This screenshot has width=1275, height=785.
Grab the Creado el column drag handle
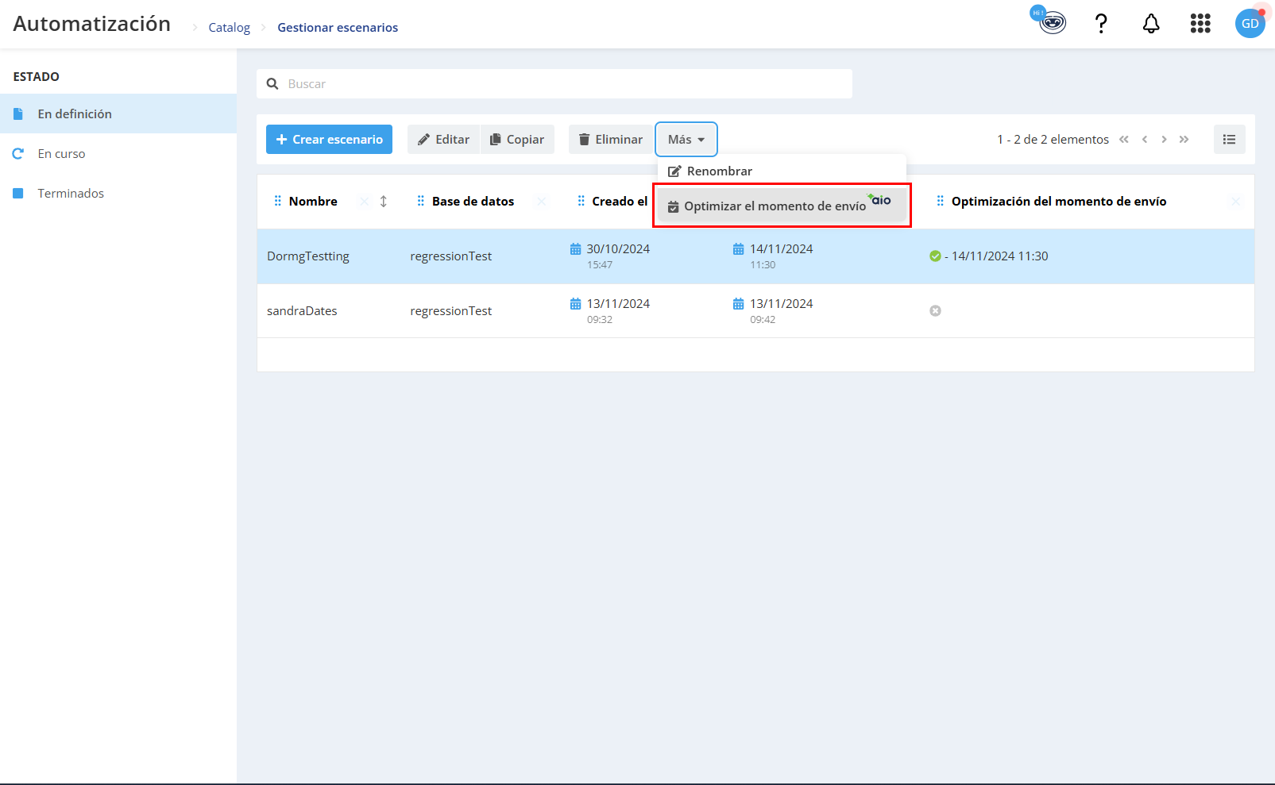[x=581, y=202]
